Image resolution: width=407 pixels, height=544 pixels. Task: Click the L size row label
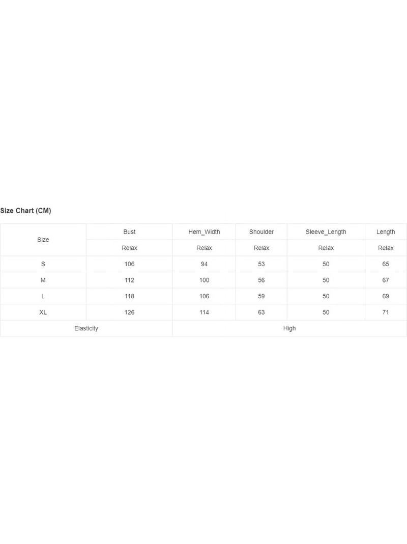click(x=43, y=296)
